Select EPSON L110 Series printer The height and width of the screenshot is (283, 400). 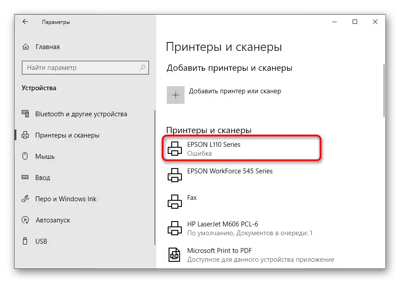[241, 149]
